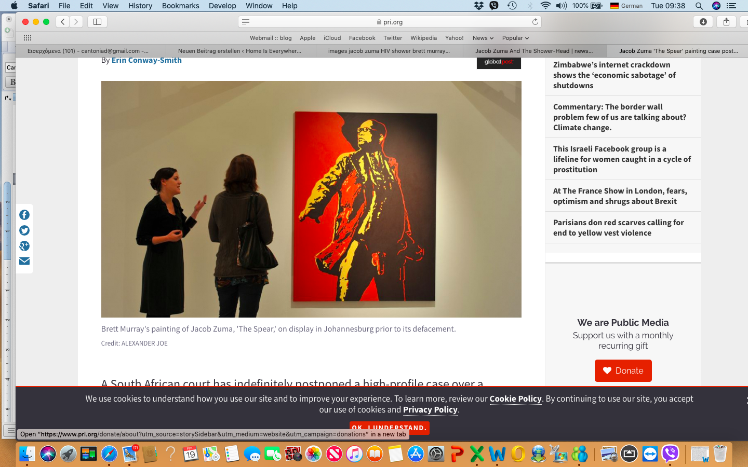
Task: Click 'The Spear' painting photo
Action: coord(311,199)
